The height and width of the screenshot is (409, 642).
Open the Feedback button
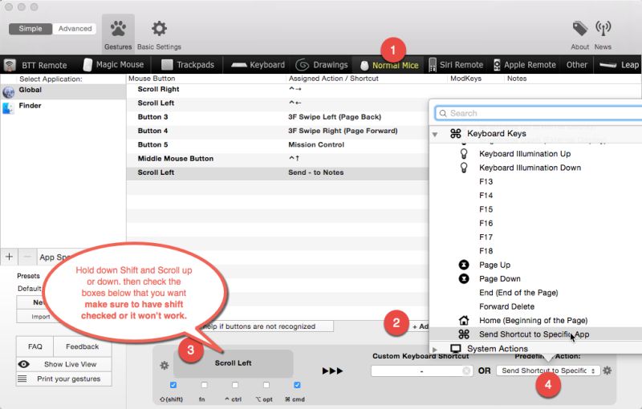[x=83, y=346]
